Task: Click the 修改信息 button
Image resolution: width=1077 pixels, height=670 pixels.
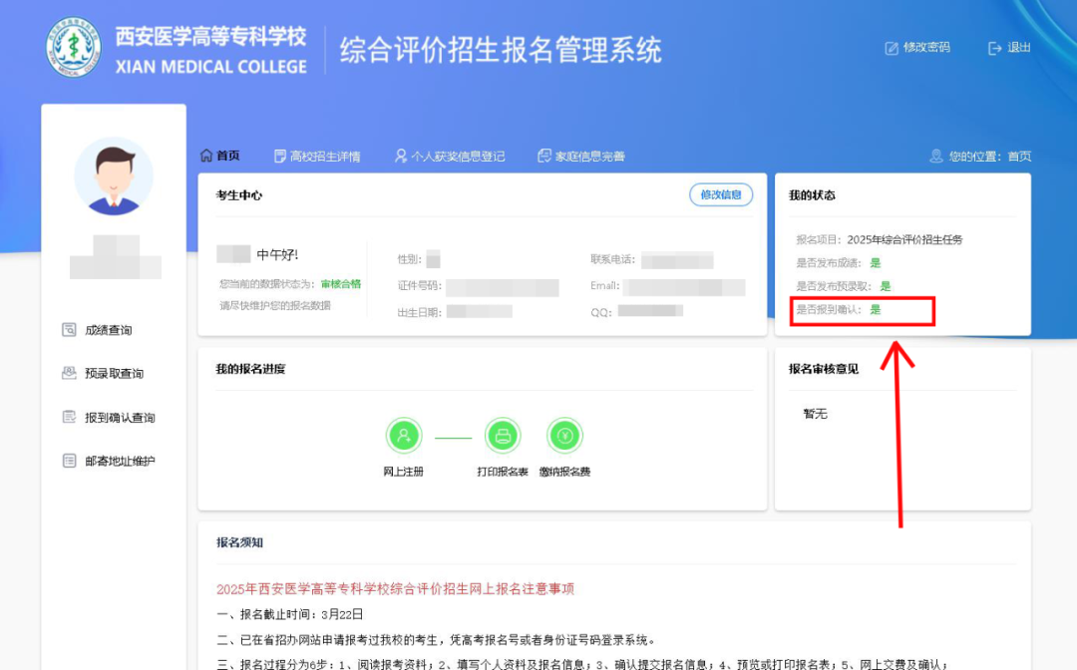Action: (721, 195)
